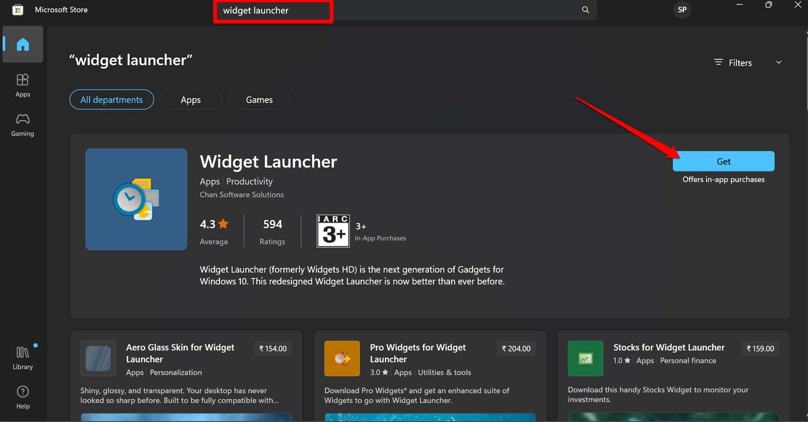808x422 pixels.
Task: Open Pro Widgets for Widget Launcher title
Action: pyautogui.click(x=418, y=353)
